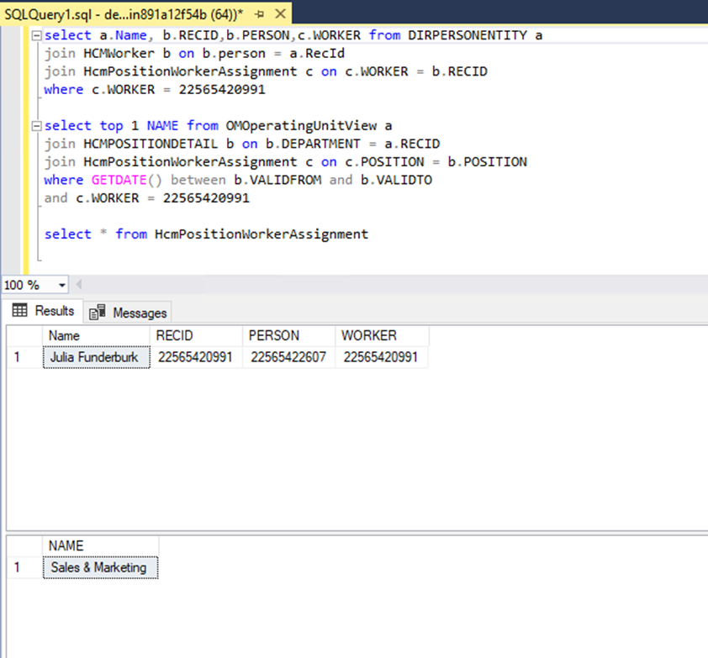Click the left scroll arrow near zoom control
Viewport: 708px width, 658px height.
[x=78, y=286]
